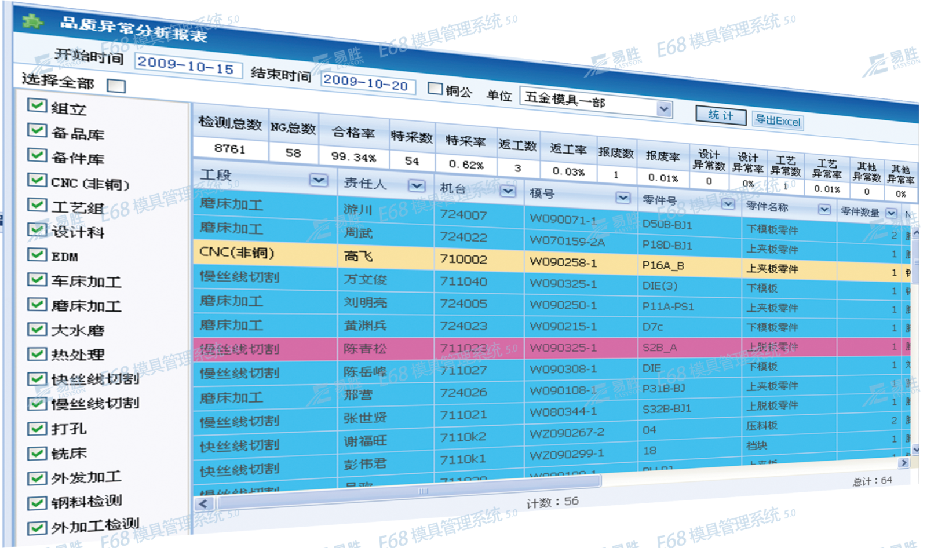Uncheck the 工艺组 checkbox

[37, 204]
